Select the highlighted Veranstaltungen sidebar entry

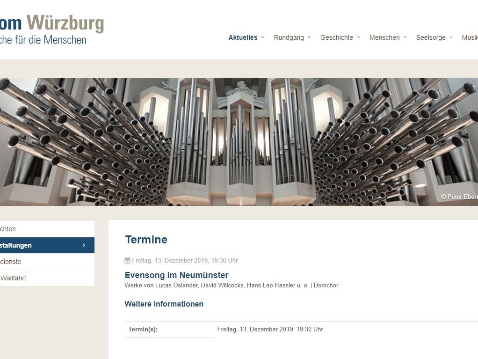[47, 245]
